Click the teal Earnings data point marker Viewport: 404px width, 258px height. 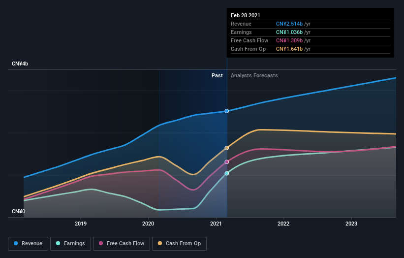point(227,173)
